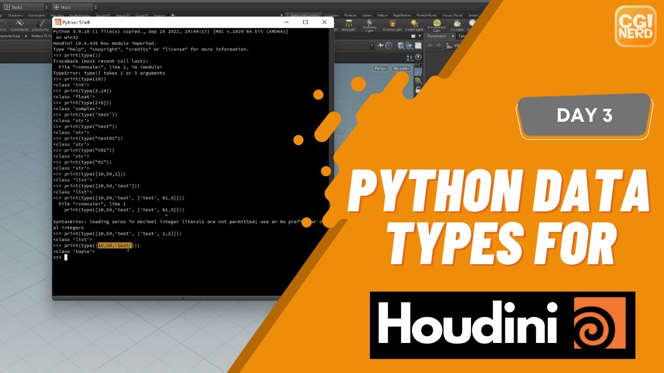
Task: Click the Python Shell title bar Houdini icon
Action: (x=58, y=22)
